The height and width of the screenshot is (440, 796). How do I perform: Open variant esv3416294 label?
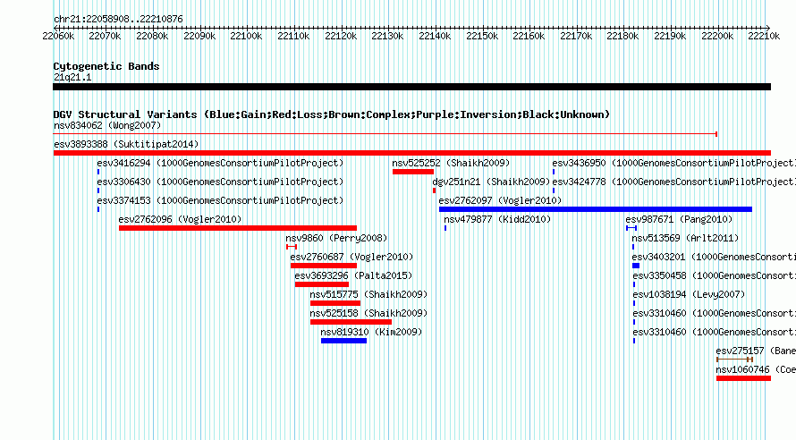(220, 163)
